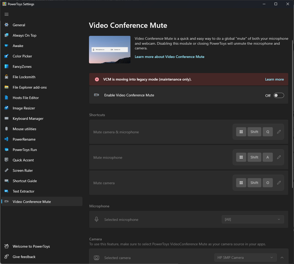
Task: Open the navigation hamburger menu
Action: [x=7, y=14]
